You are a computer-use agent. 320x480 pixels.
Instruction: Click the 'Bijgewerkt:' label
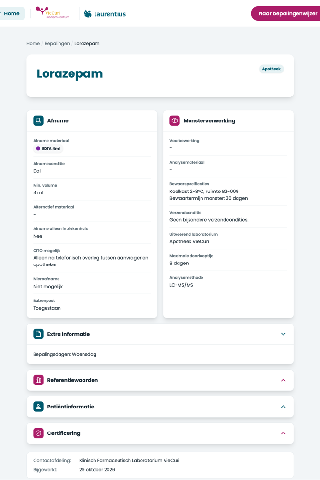tap(45, 469)
